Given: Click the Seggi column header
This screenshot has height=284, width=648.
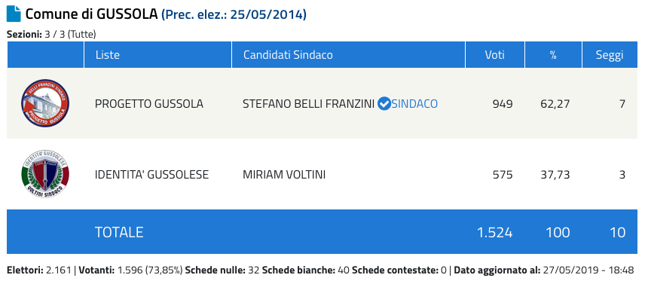Looking at the screenshot, I should coord(610,54).
